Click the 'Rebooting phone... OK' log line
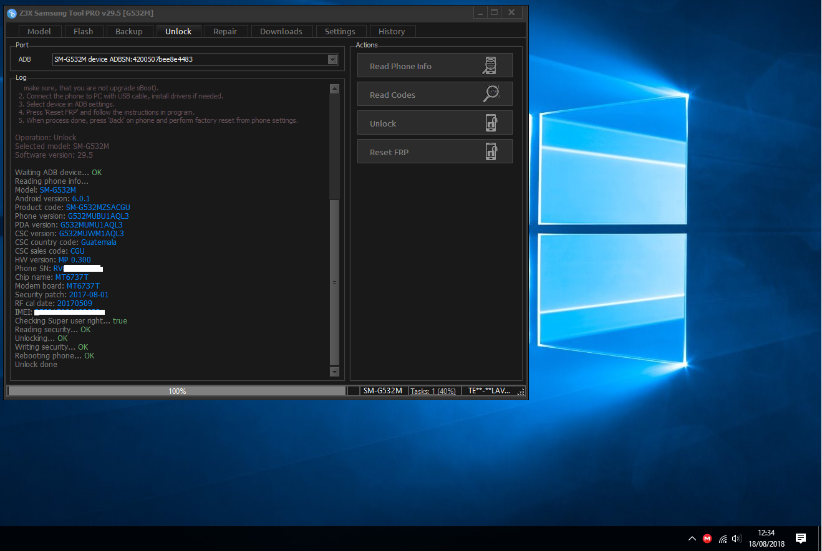The height and width of the screenshot is (551, 822). (x=55, y=356)
